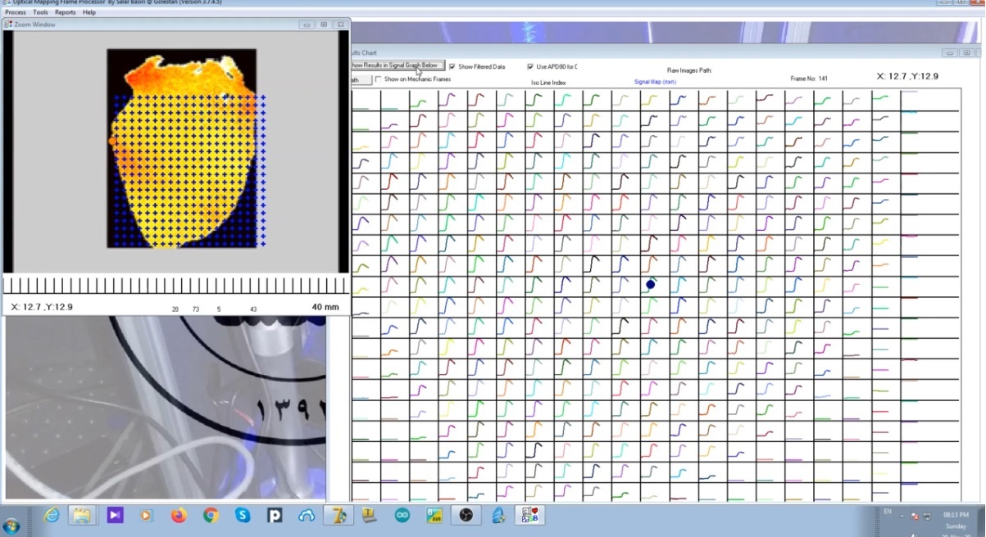
Task: Open the black P icon app in taskbar
Action: click(x=275, y=515)
